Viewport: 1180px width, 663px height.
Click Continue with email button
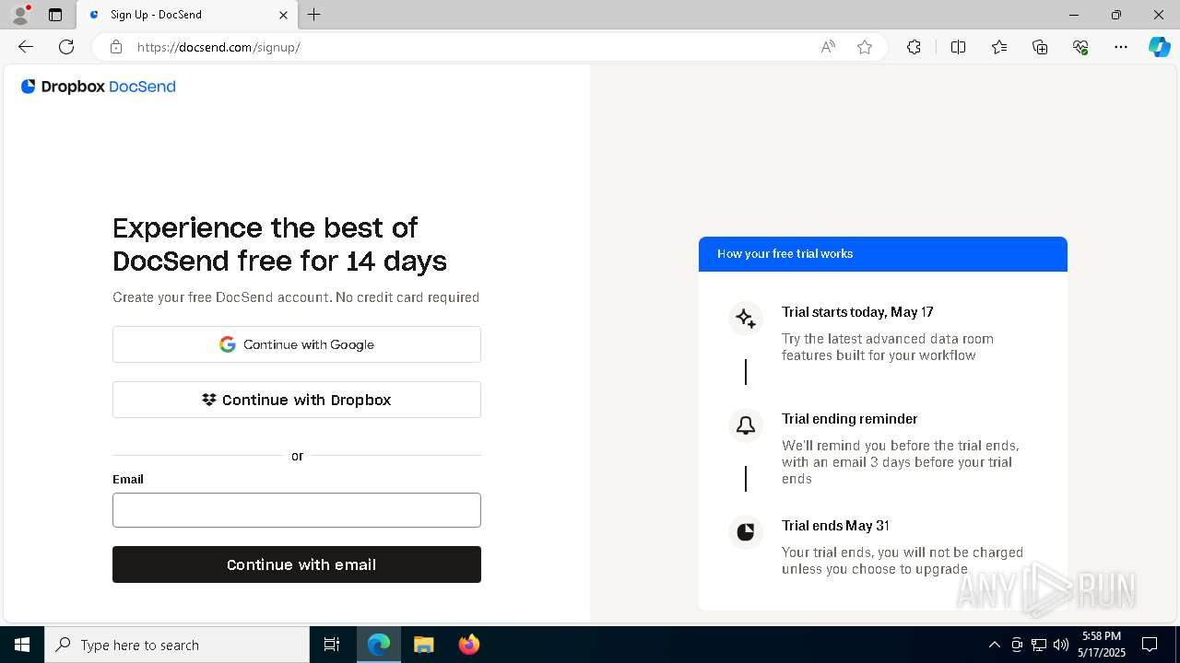[x=297, y=564]
